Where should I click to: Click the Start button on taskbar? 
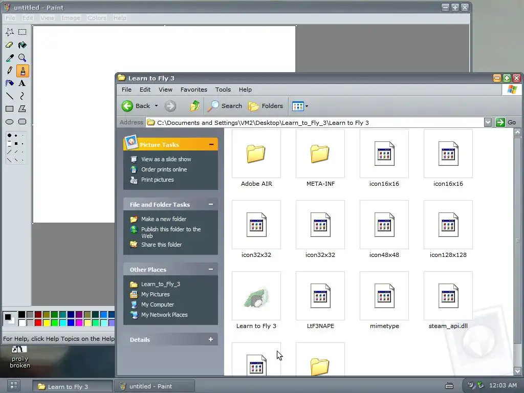[x=14, y=385]
